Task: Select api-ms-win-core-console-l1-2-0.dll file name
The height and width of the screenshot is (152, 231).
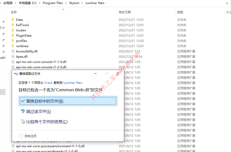Action: pos(41,67)
